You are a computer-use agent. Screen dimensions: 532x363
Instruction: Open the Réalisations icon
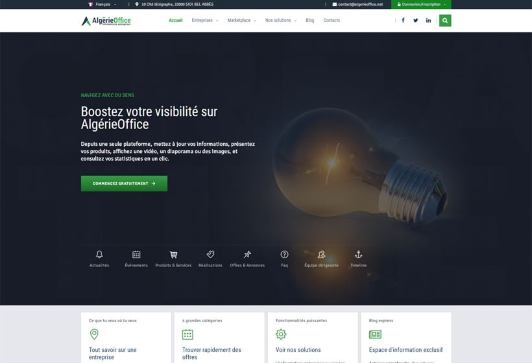click(210, 255)
